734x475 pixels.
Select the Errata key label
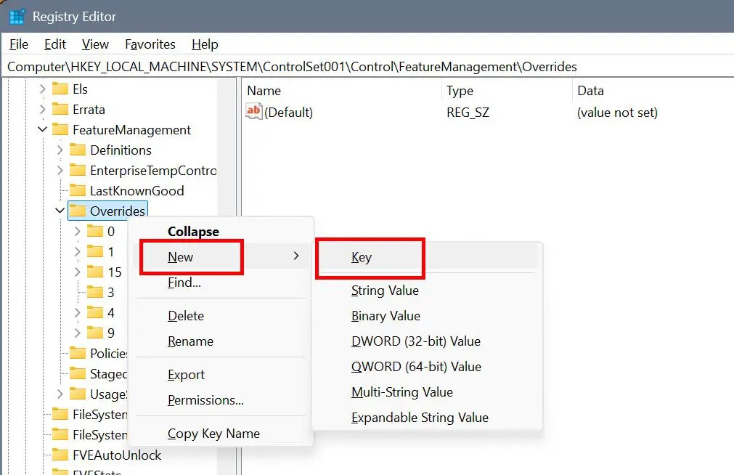coord(89,110)
